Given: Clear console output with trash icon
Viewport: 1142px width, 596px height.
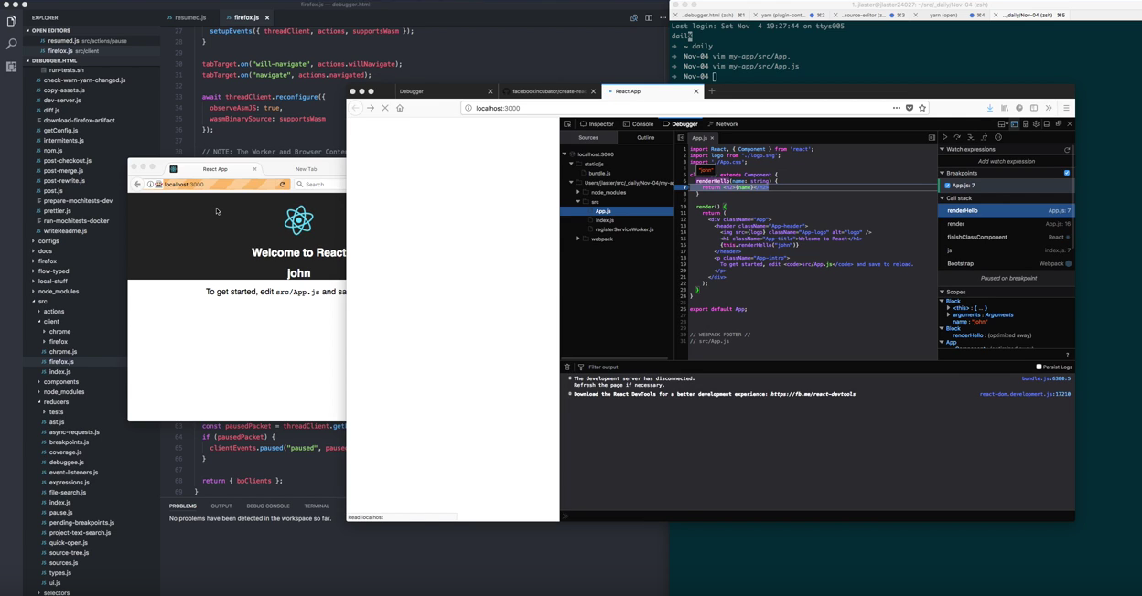Looking at the screenshot, I should click(567, 367).
